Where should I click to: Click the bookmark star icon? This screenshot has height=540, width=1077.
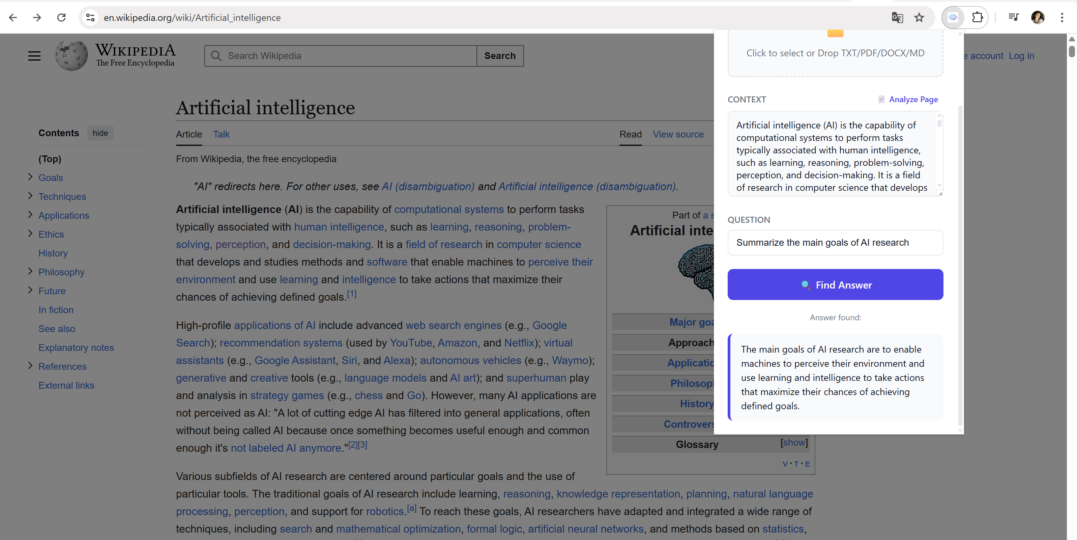919,18
